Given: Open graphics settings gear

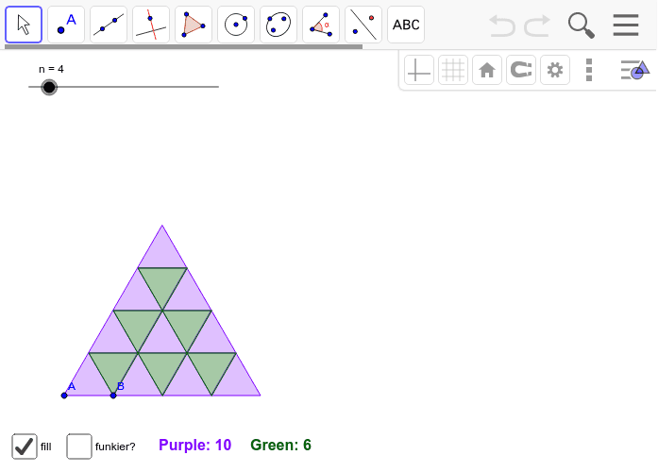Looking at the screenshot, I should tap(555, 70).
